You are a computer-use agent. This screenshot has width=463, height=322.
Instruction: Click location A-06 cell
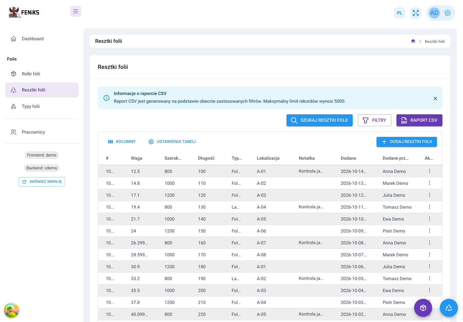[x=261, y=231]
